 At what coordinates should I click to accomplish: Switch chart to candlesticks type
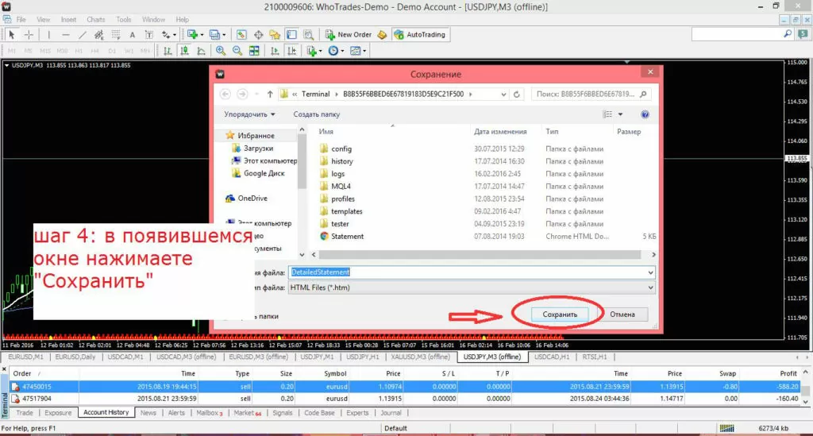coord(184,51)
